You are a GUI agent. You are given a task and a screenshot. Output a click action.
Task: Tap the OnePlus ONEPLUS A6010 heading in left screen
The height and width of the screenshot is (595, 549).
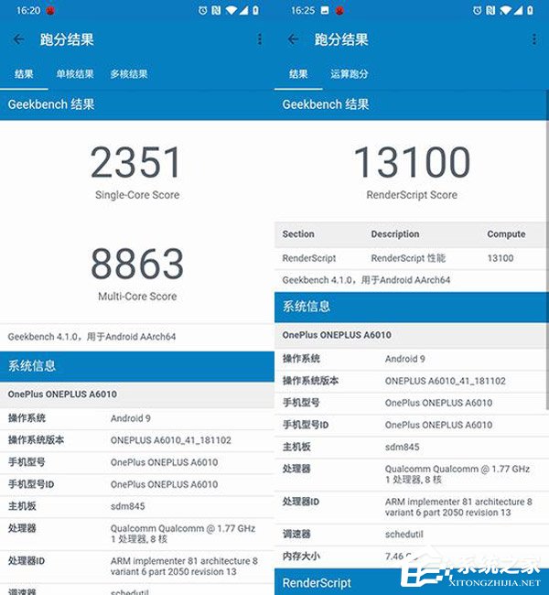[62, 395]
